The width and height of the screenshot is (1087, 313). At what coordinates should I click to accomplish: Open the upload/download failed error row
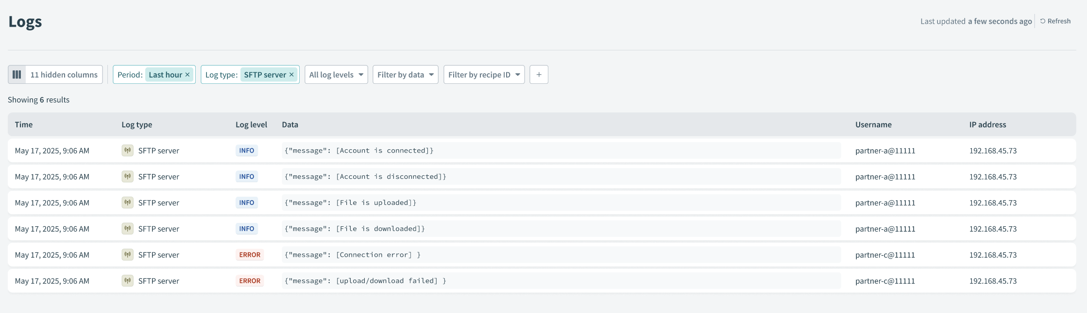(x=365, y=281)
